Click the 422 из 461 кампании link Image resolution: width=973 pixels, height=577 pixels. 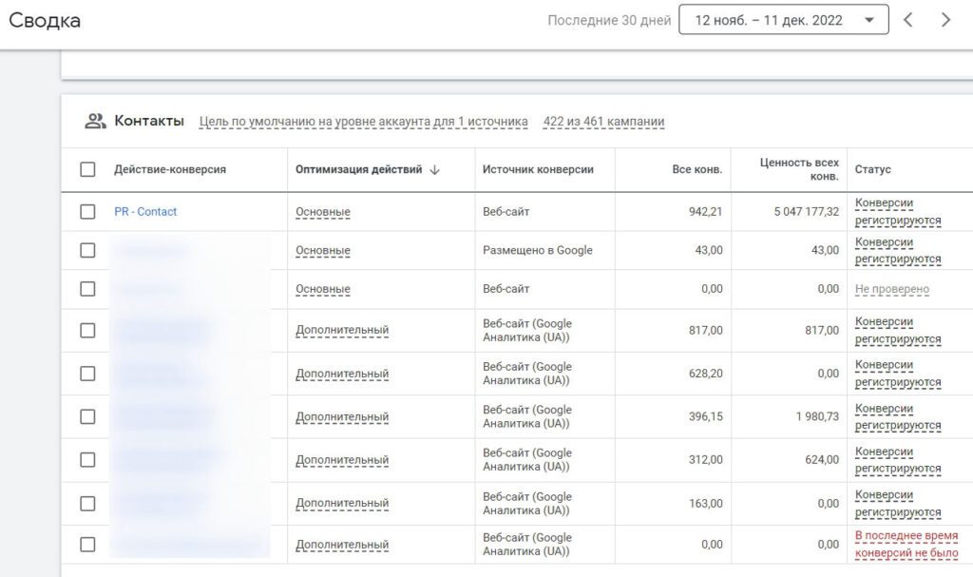point(603,122)
